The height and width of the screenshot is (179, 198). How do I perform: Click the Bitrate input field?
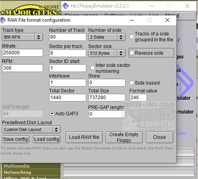click(x=22, y=53)
